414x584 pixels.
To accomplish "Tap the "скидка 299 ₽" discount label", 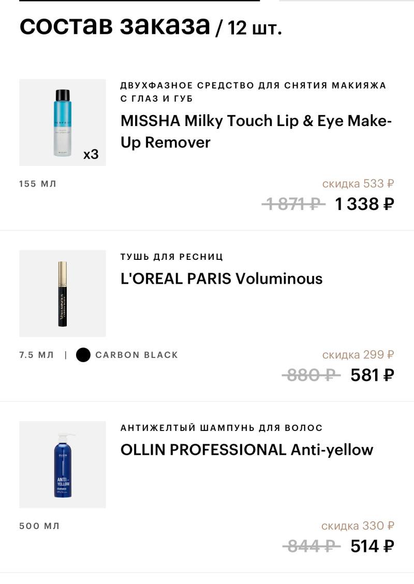I will coord(358,355).
